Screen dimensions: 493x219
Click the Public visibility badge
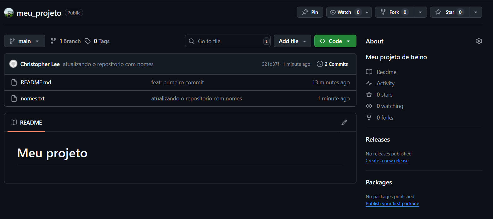point(74,13)
